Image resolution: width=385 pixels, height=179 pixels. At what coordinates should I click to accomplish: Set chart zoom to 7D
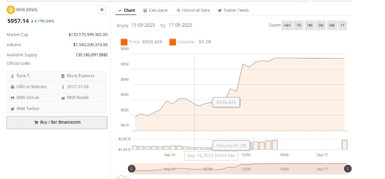click(x=299, y=25)
